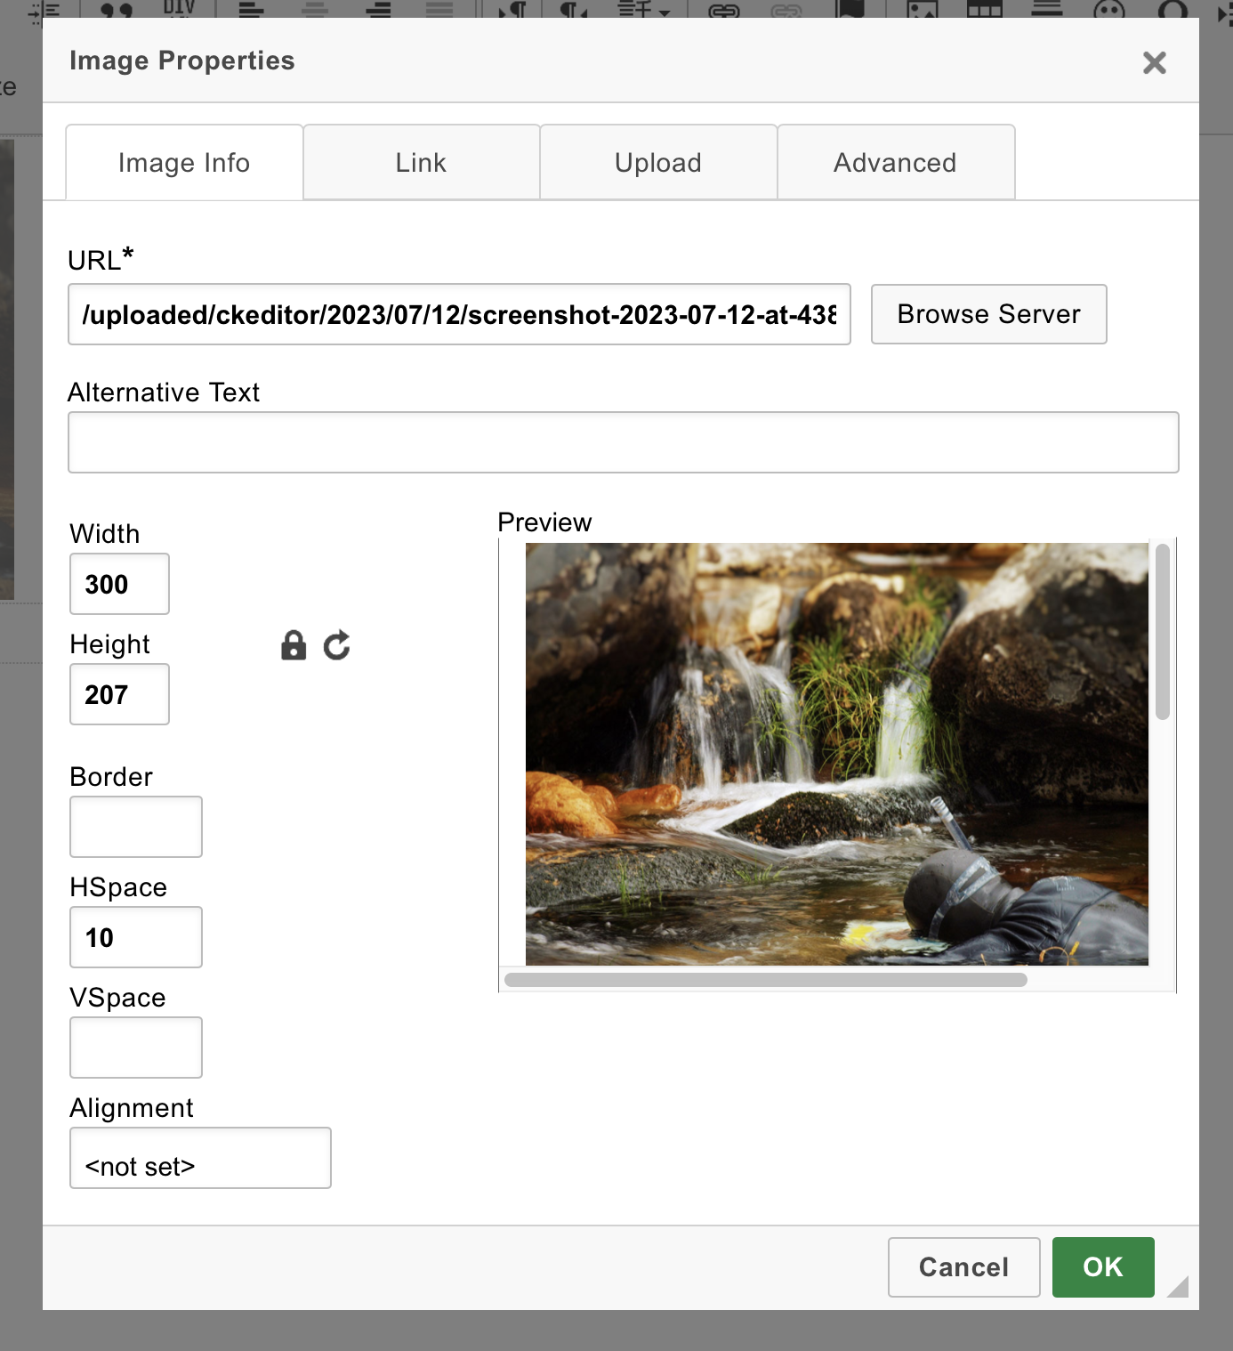Screen dimensions: 1233x1351
Task: Click the VSpace input field
Action: point(136,1048)
